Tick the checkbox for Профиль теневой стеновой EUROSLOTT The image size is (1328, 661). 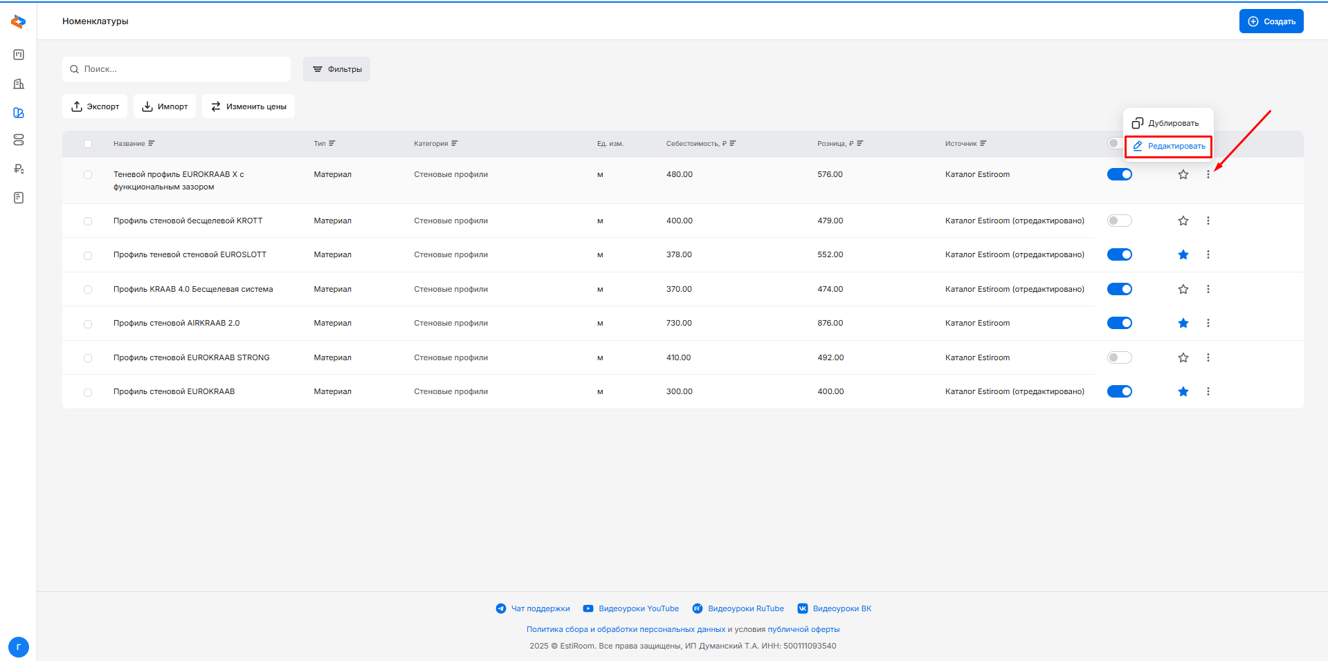88,256
